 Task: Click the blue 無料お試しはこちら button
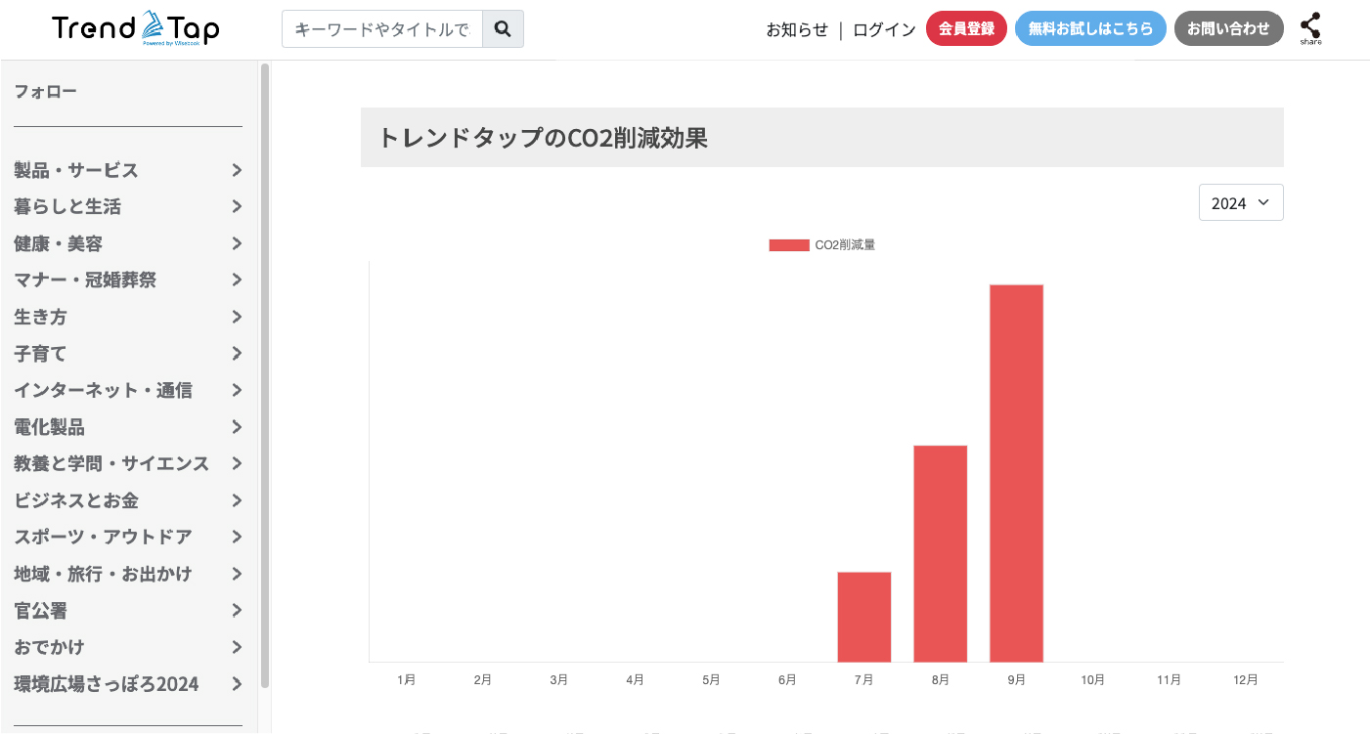click(x=1090, y=29)
